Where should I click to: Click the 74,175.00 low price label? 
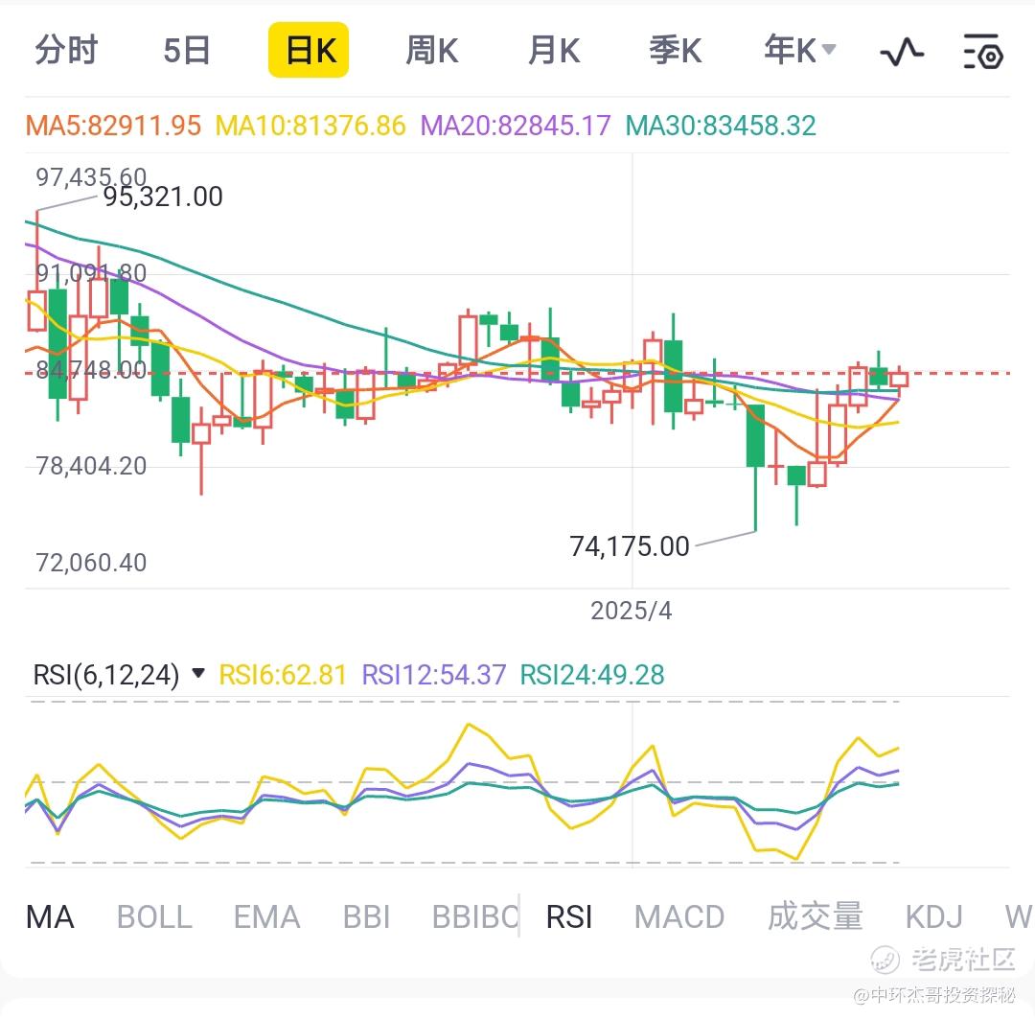click(629, 546)
